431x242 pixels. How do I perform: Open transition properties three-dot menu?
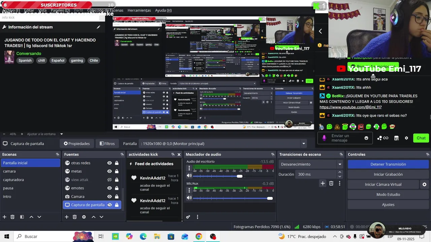339,183
